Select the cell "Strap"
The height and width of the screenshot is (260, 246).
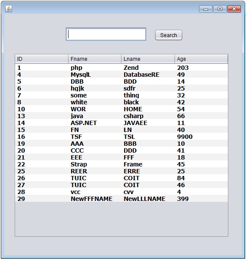[x=95, y=164]
